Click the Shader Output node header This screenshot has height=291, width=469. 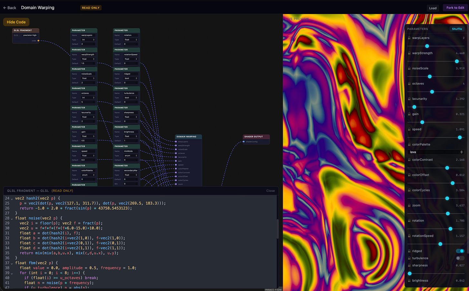point(256,137)
